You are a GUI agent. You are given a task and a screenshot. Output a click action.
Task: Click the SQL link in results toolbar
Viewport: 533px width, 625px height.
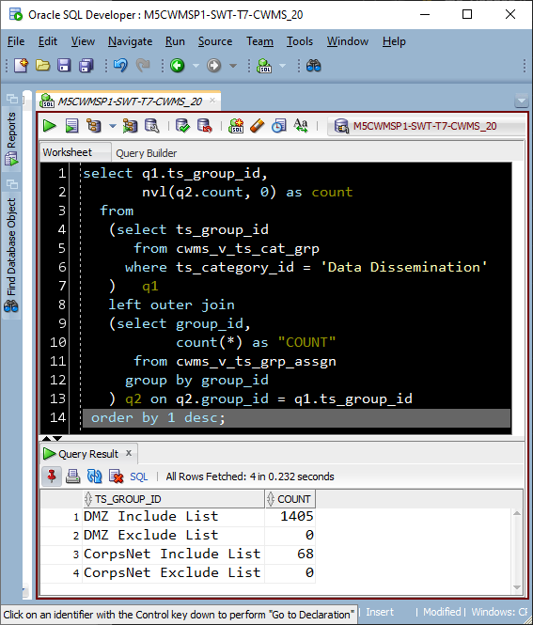coord(139,477)
